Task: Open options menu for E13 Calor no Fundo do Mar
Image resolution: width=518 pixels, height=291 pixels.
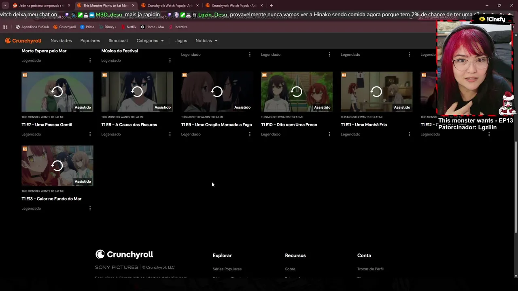Action: [x=90, y=209]
